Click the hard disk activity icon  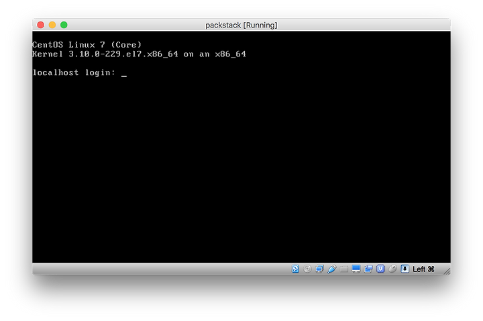tap(295, 269)
